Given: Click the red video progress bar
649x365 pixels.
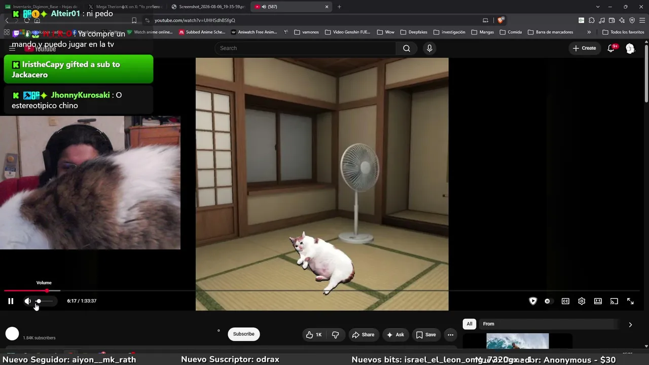Looking at the screenshot, I should click(x=25, y=290).
